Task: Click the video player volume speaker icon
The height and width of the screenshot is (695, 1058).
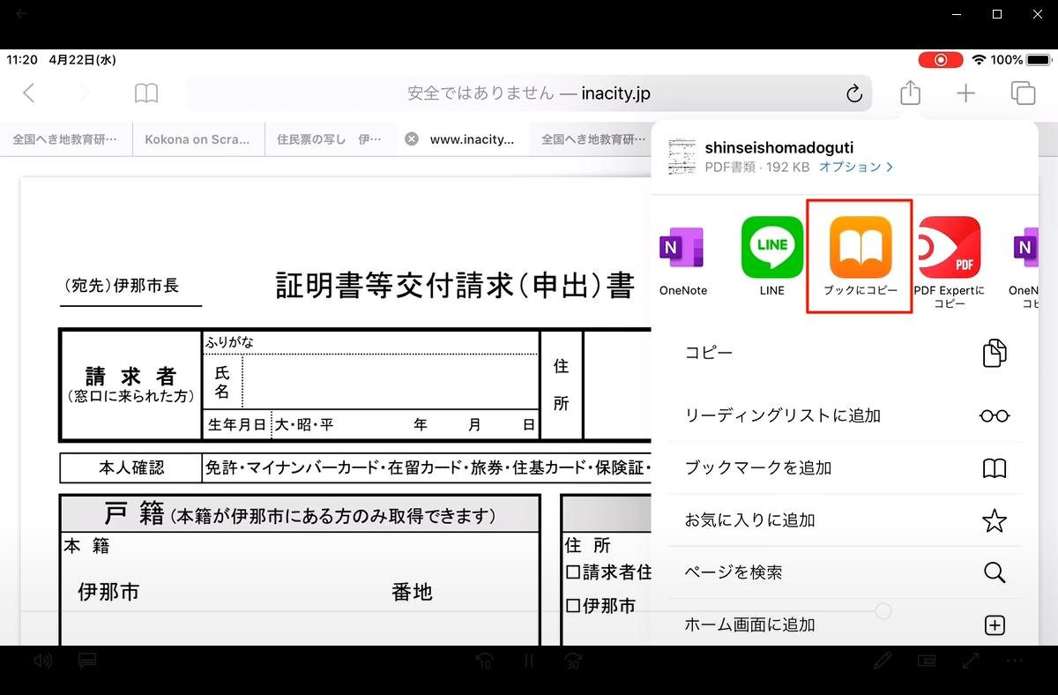Action: point(42,661)
